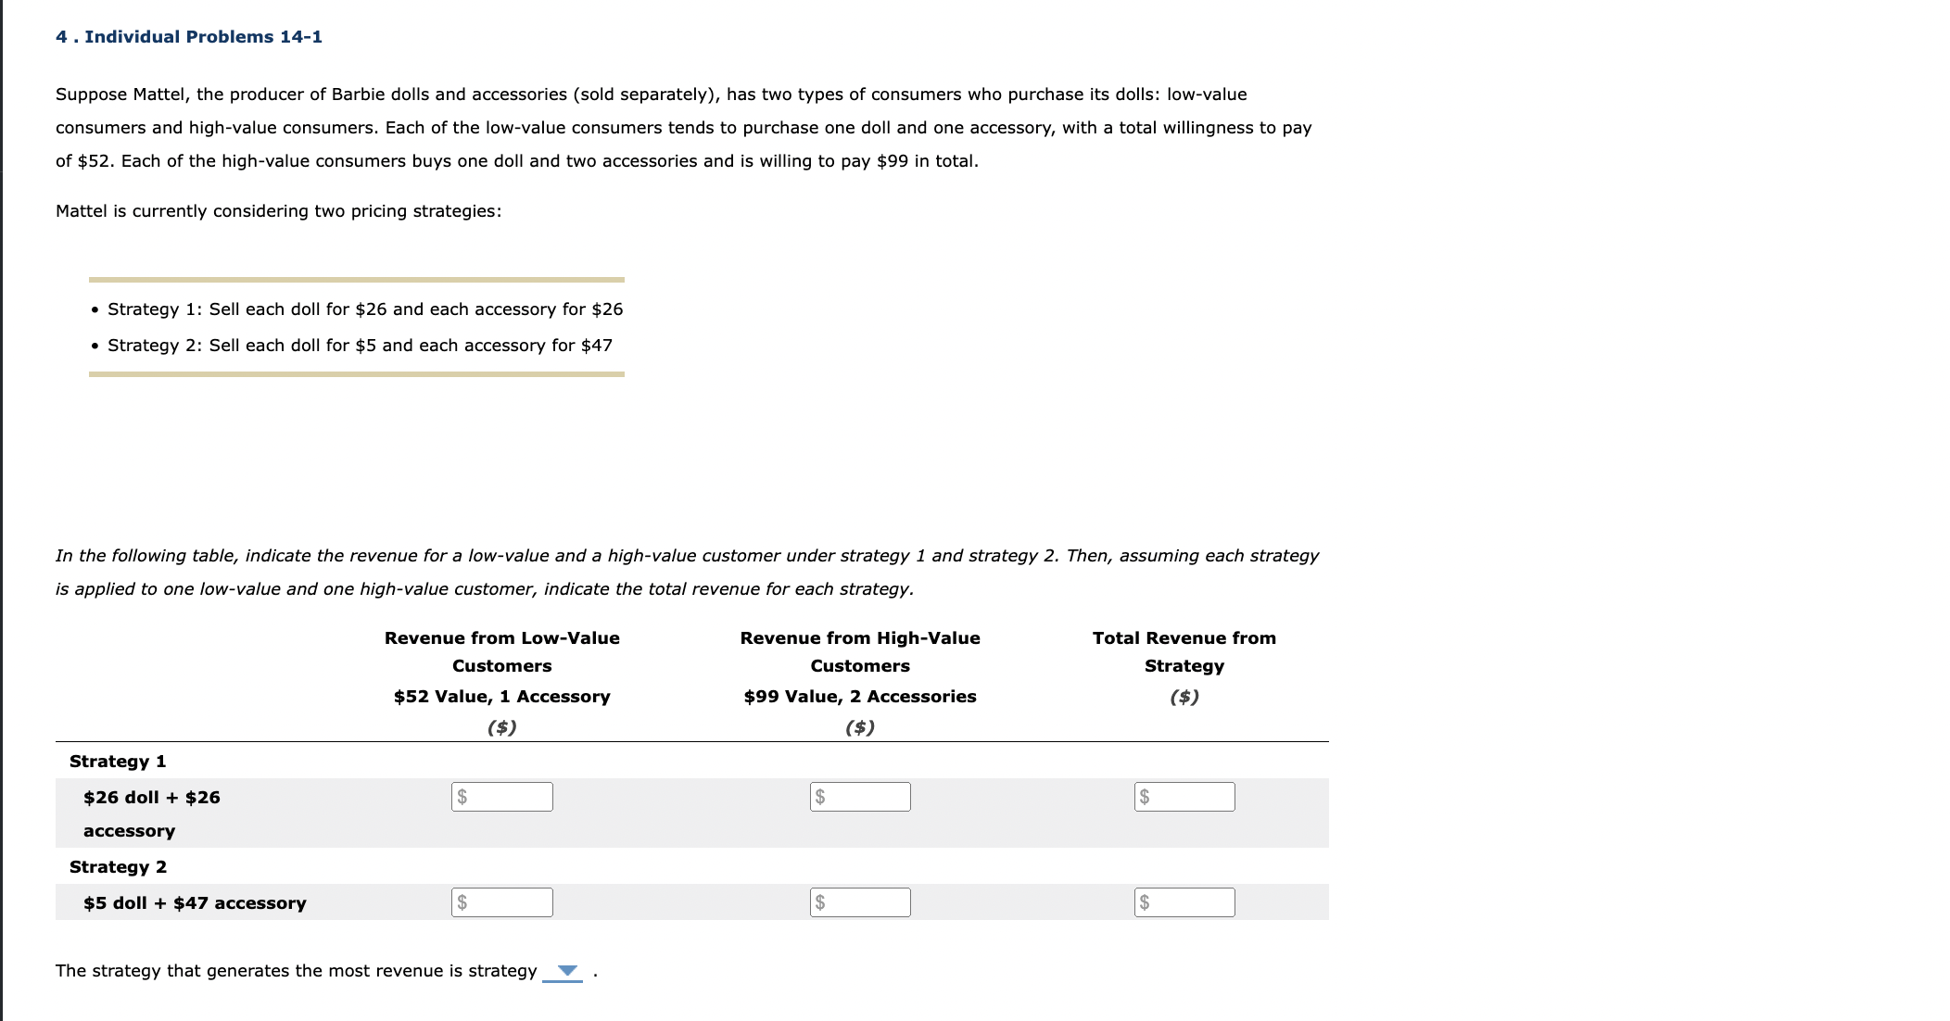The height and width of the screenshot is (1021, 1950).
Task: Click the Strategy 2 low-value revenue input field
Action: tap(500, 901)
